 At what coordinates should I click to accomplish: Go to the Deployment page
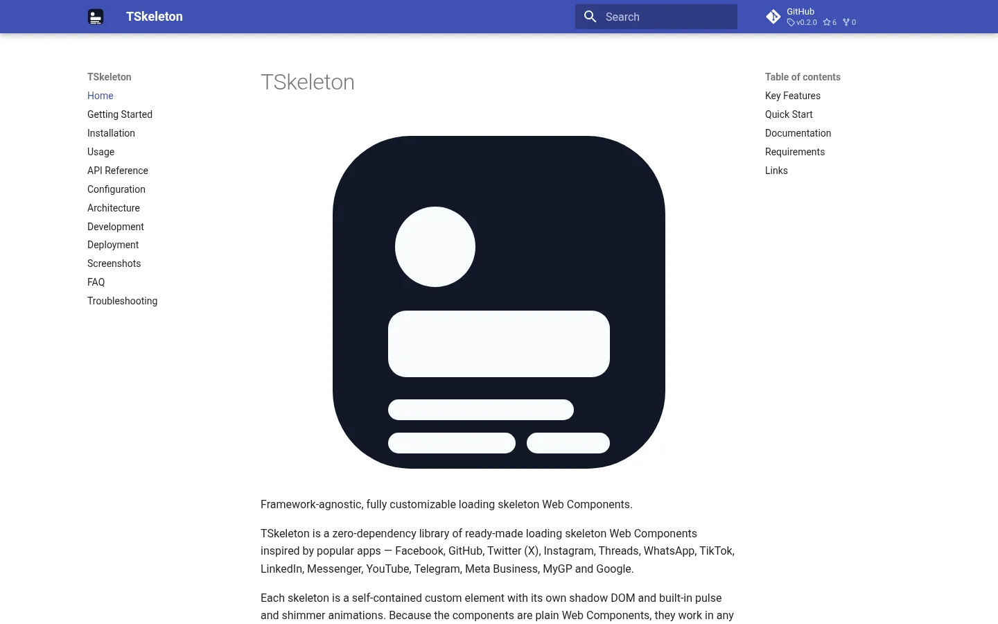coord(113,245)
